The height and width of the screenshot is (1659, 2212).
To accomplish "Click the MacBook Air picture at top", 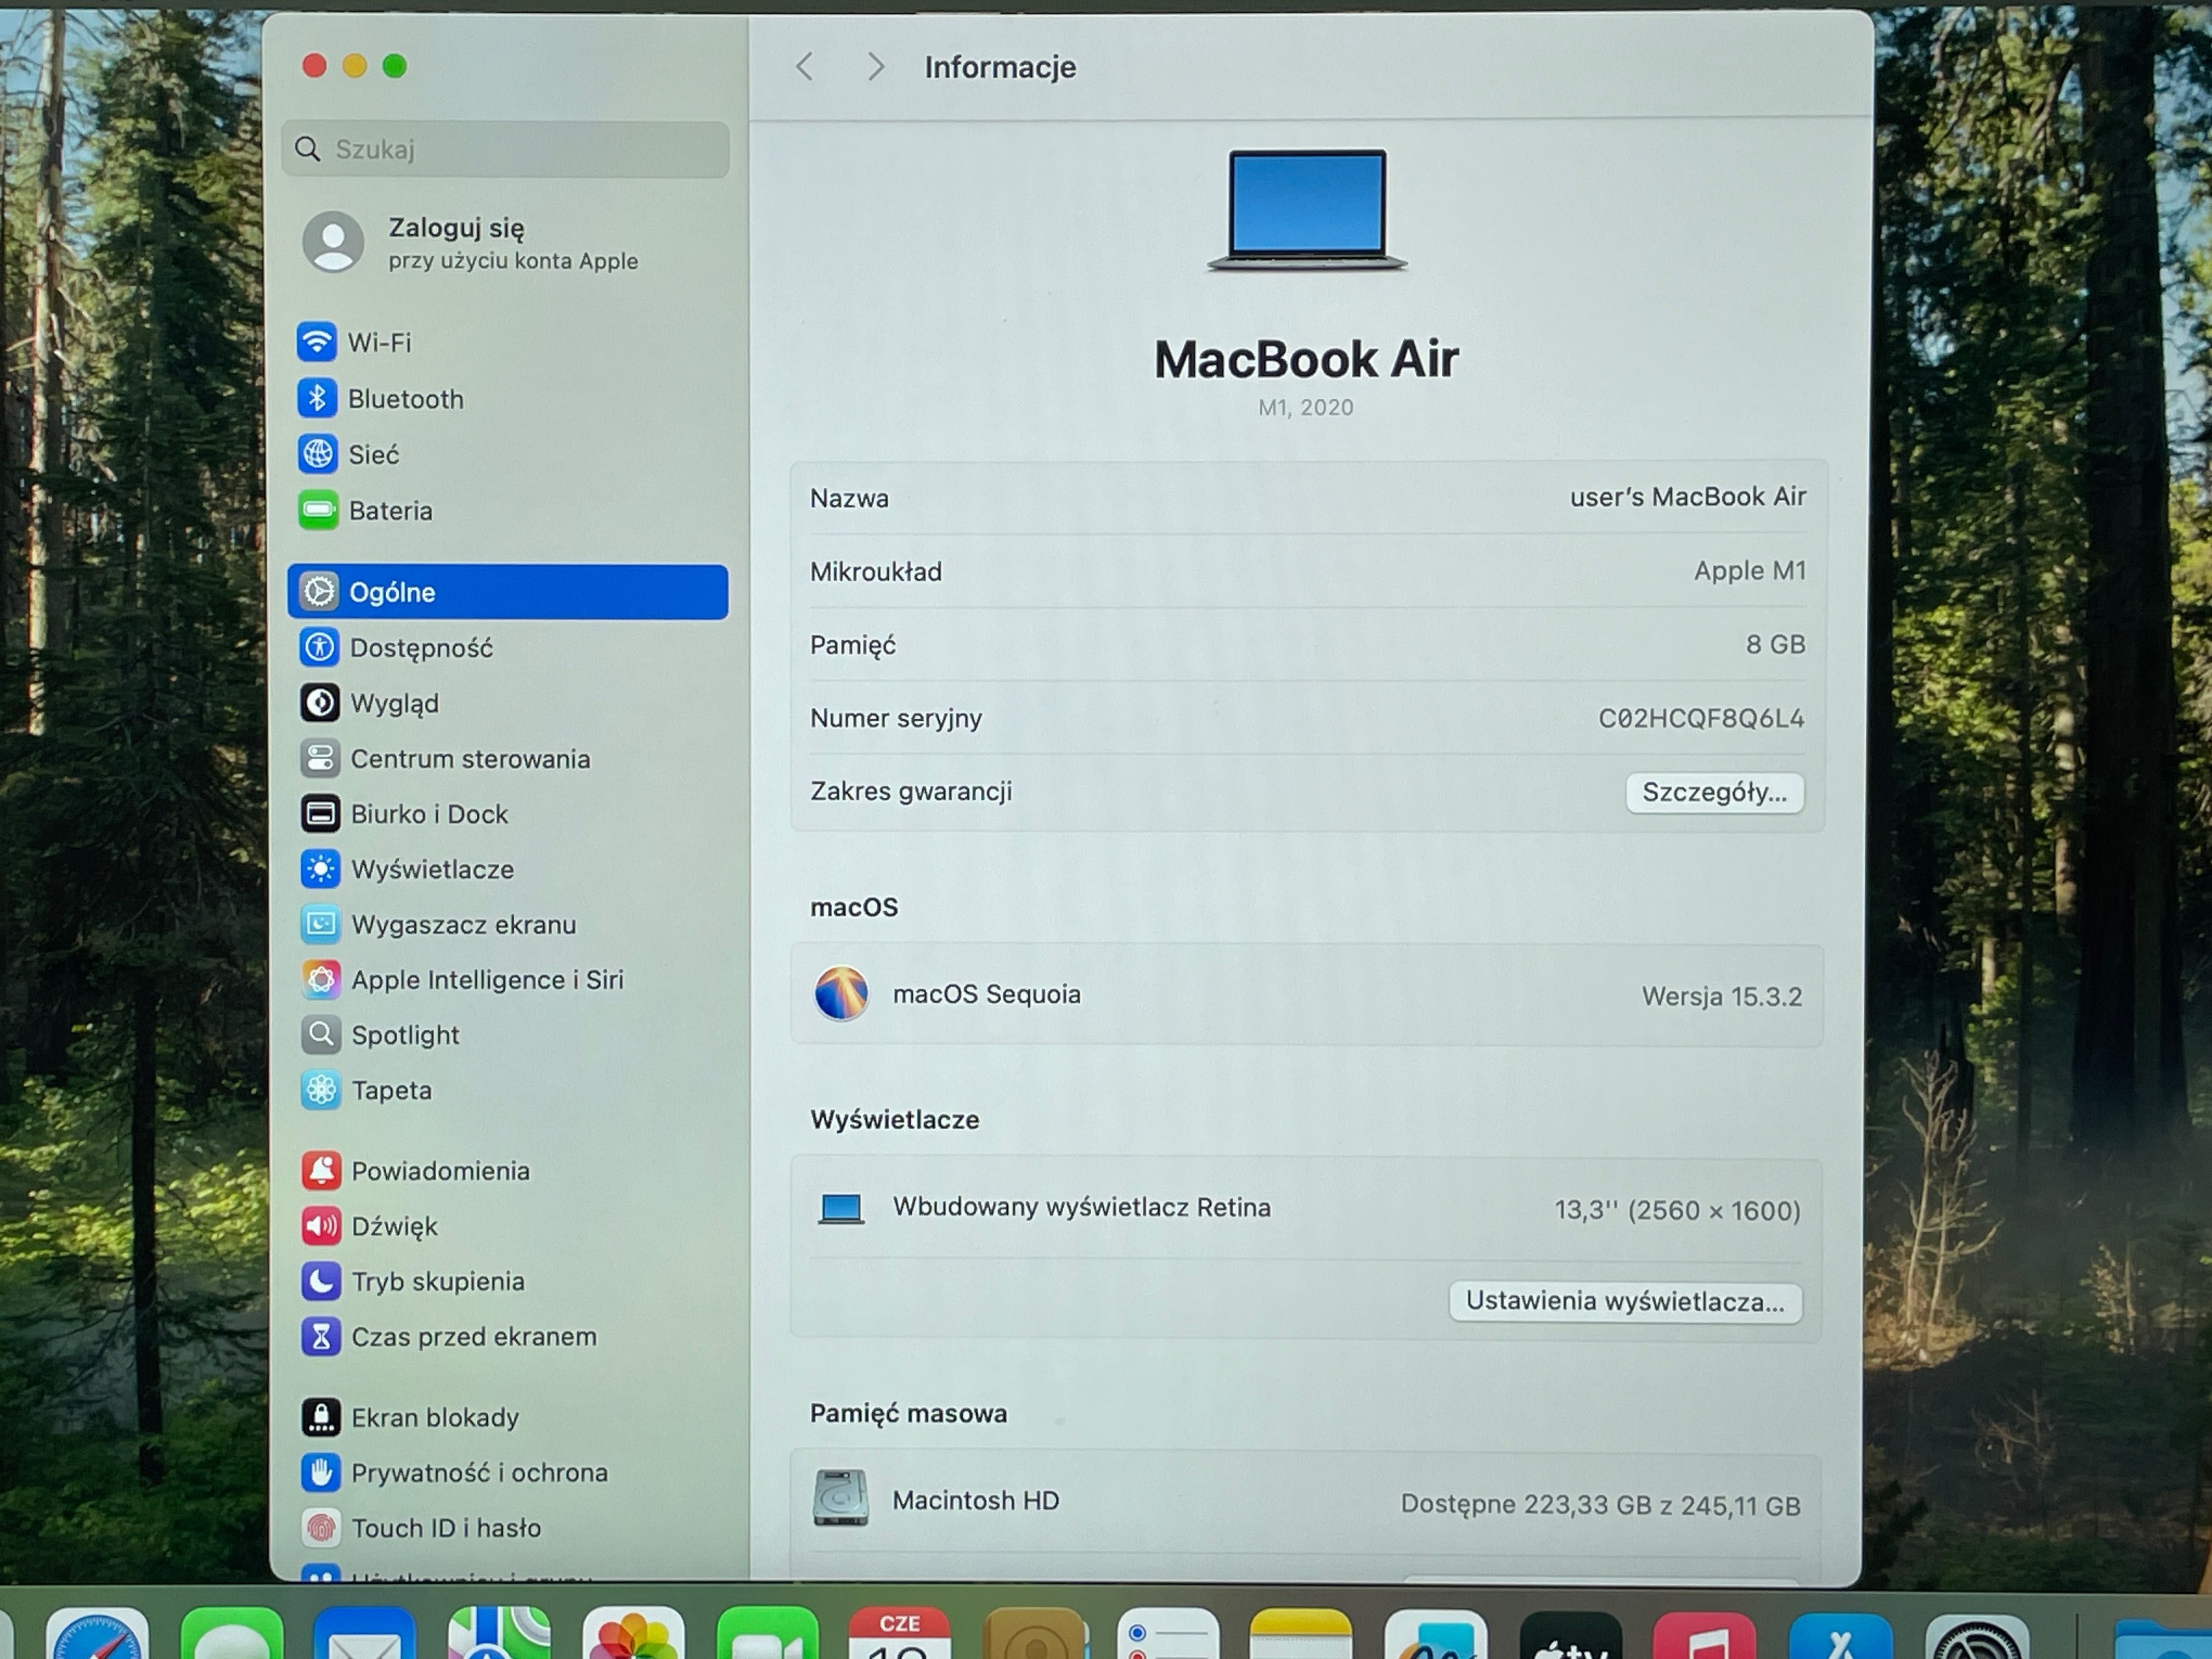I will point(1307,210).
